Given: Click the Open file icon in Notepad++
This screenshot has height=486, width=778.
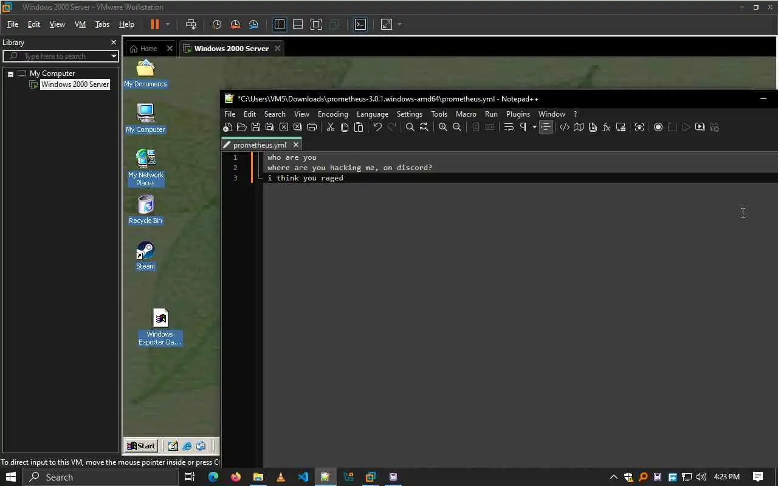Looking at the screenshot, I should click(x=241, y=127).
